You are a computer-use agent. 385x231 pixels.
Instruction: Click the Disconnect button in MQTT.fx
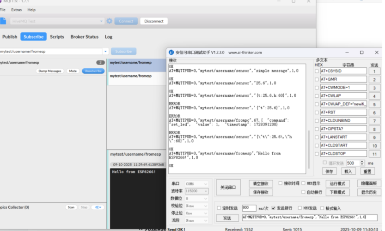tap(154, 21)
